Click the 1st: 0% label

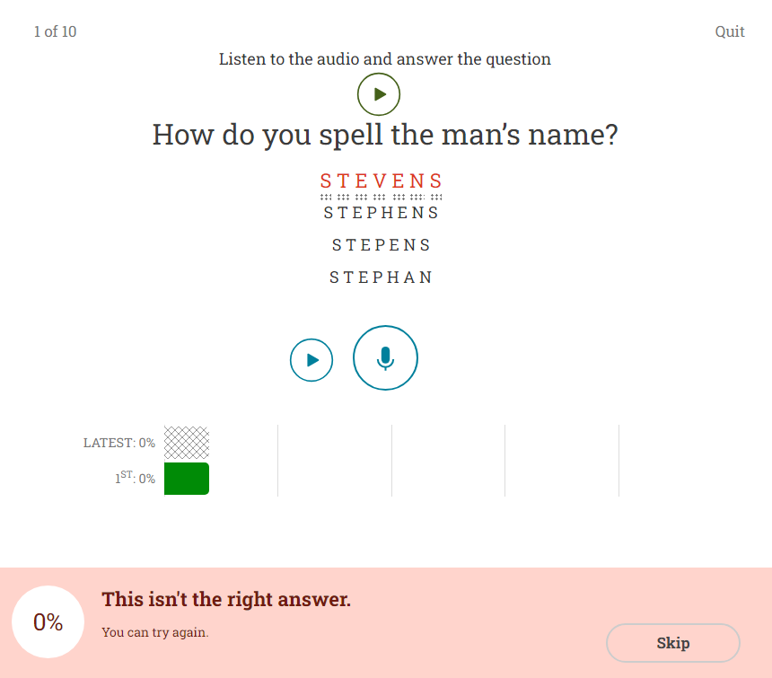(135, 479)
